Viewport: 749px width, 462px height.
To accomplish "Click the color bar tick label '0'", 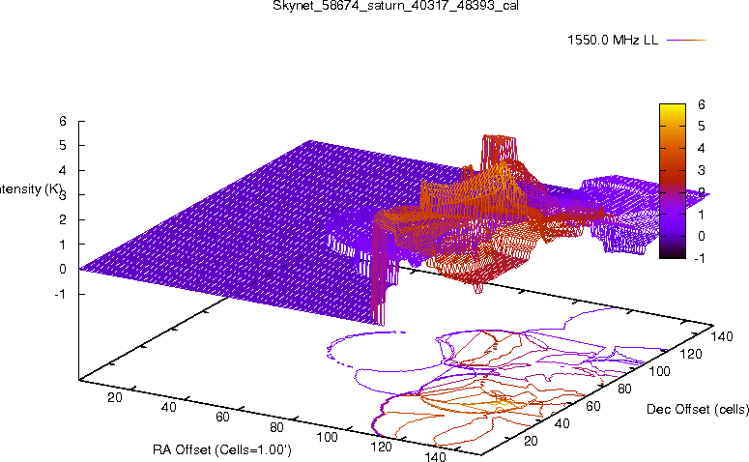I will [x=701, y=236].
